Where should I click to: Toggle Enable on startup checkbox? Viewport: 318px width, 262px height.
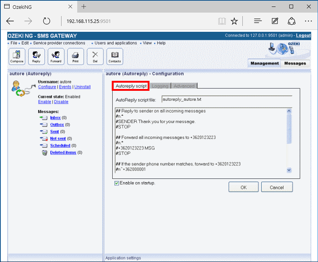117,183
